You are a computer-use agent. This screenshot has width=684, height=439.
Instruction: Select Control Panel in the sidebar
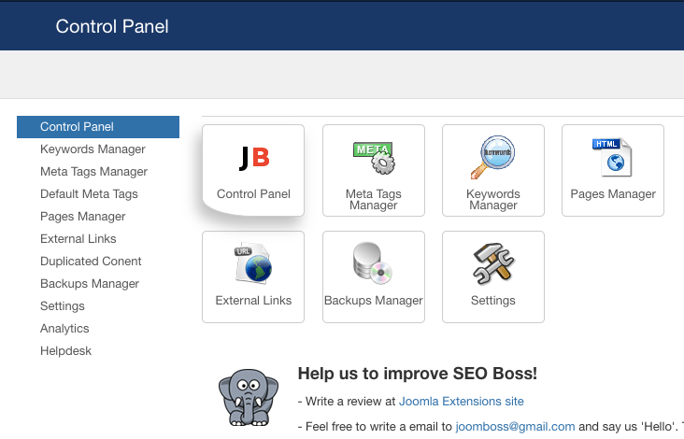pos(98,127)
